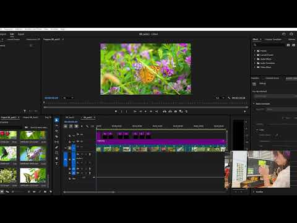The width and height of the screenshot is (297, 223).
Task: Open the Edit tab in header
Action: (12, 34)
